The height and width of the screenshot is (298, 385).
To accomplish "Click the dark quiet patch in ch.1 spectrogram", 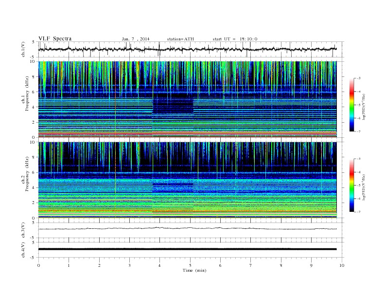I will pos(173,104).
